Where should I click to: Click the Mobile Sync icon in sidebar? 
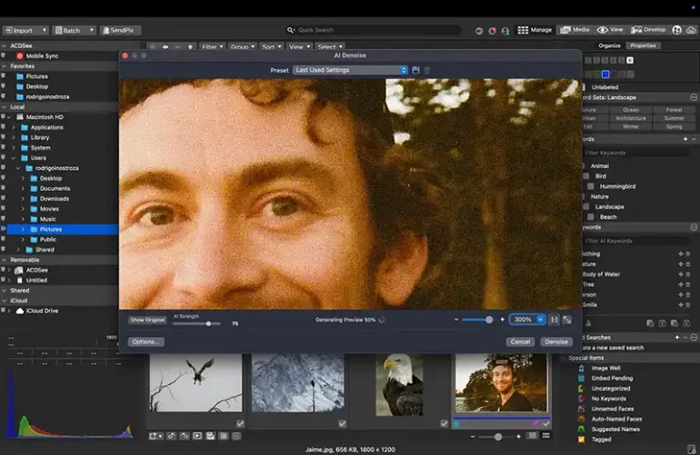(x=18, y=55)
